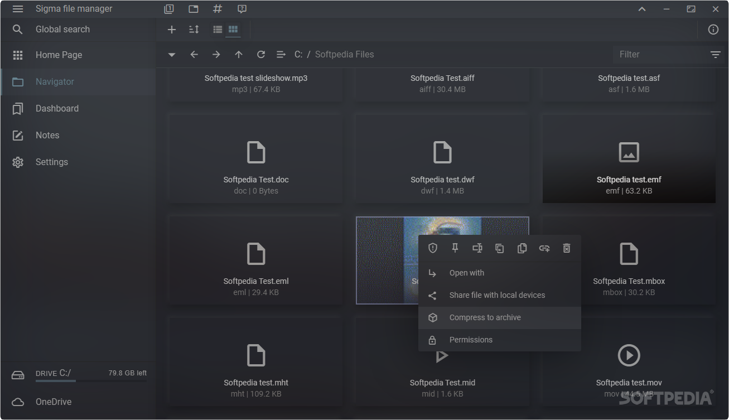Open the hamburger menu in the title bar
This screenshot has width=729, height=420.
pos(18,9)
